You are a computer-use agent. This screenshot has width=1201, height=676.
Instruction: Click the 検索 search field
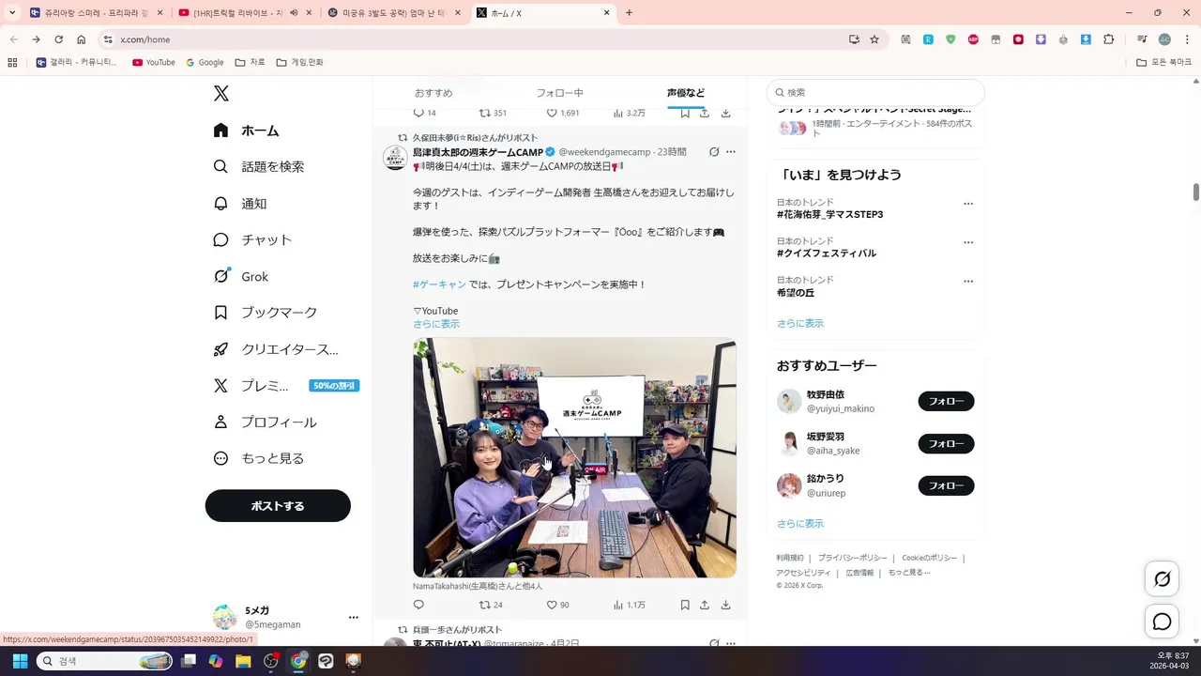click(x=875, y=92)
